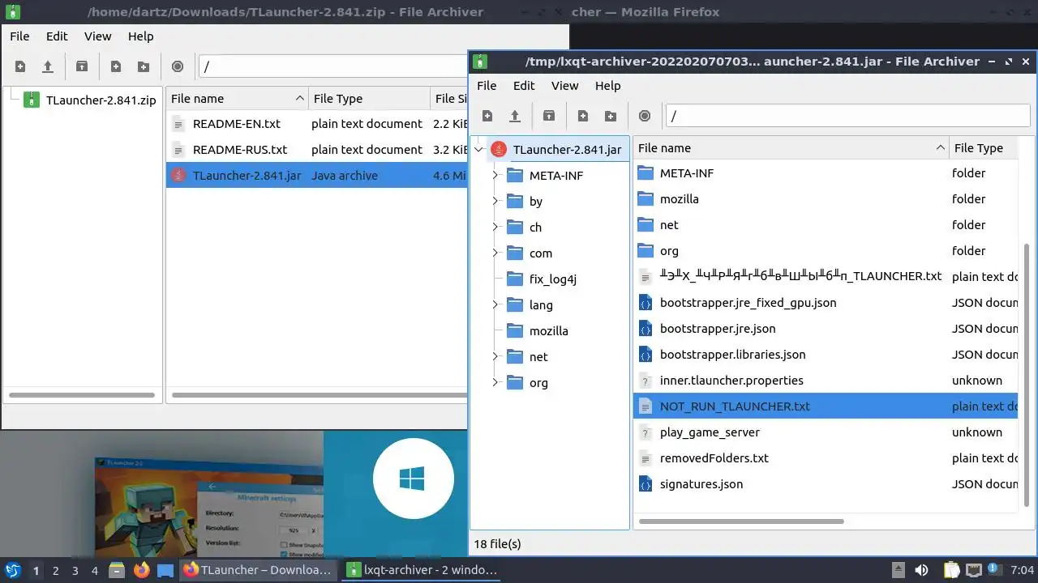The width and height of the screenshot is (1038, 583).
Task: Click the network monitor icon in system tray
Action: 974,570
